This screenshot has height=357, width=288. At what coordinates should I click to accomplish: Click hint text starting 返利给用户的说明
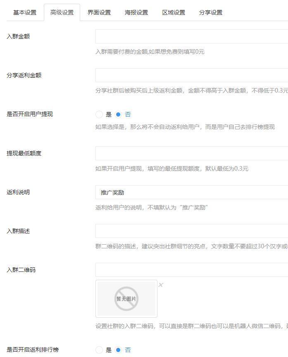click(x=152, y=208)
